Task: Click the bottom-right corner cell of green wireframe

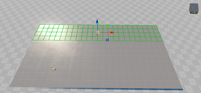Action: click(x=160, y=39)
